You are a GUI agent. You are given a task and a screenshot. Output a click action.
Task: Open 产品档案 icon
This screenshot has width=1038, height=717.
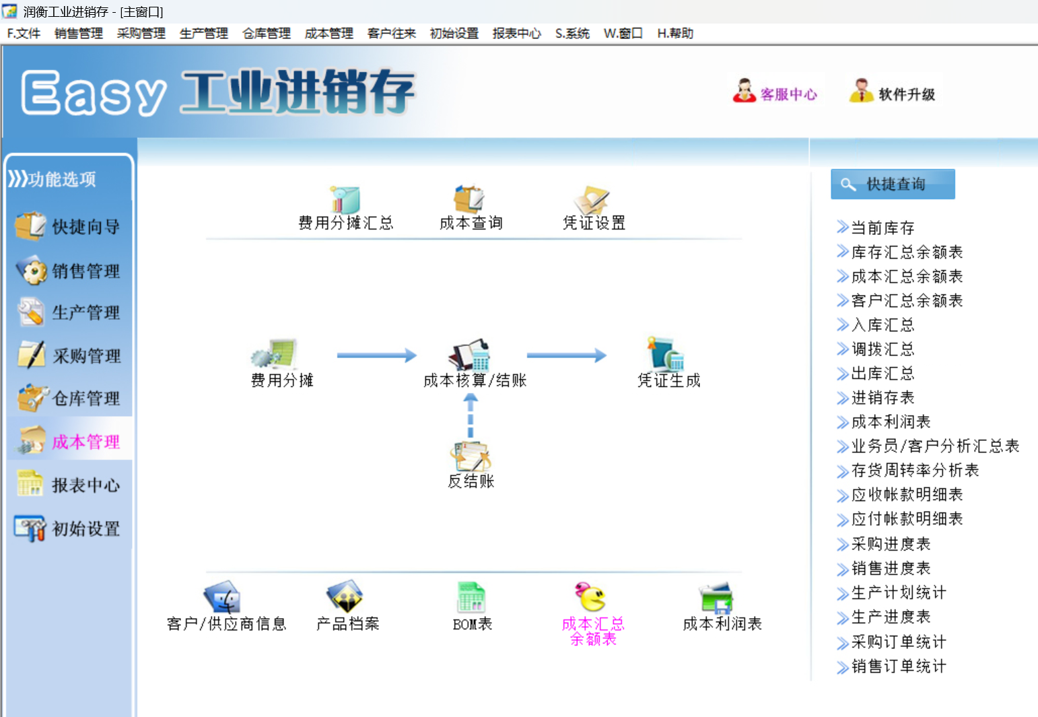click(345, 596)
